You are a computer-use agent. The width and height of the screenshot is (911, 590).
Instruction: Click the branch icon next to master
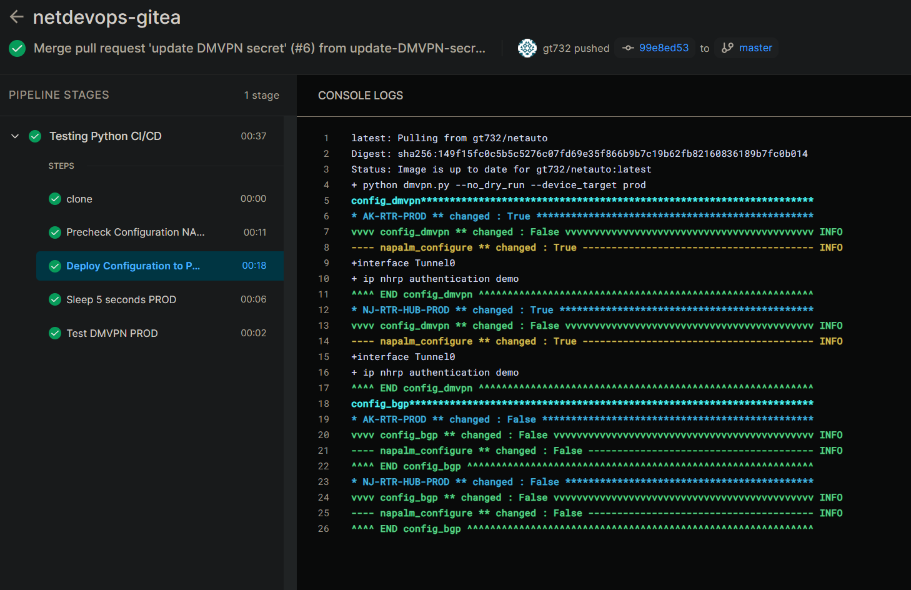coord(727,48)
